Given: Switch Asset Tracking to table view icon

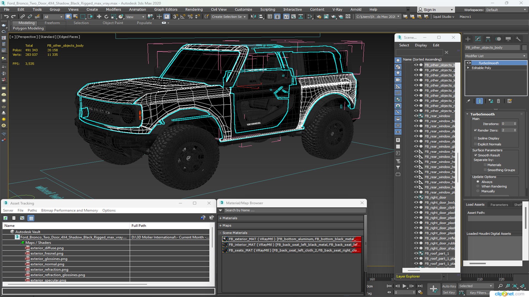Looking at the screenshot, I should click(x=31, y=218).
